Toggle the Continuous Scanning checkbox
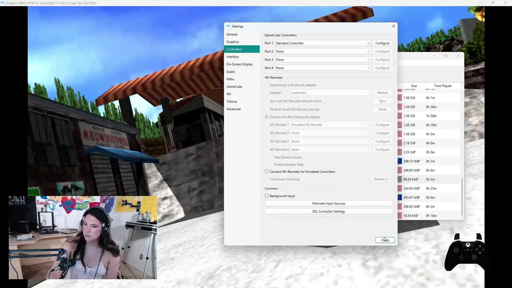The width and height of the screenshot is (512, 288). coord(282,179)
